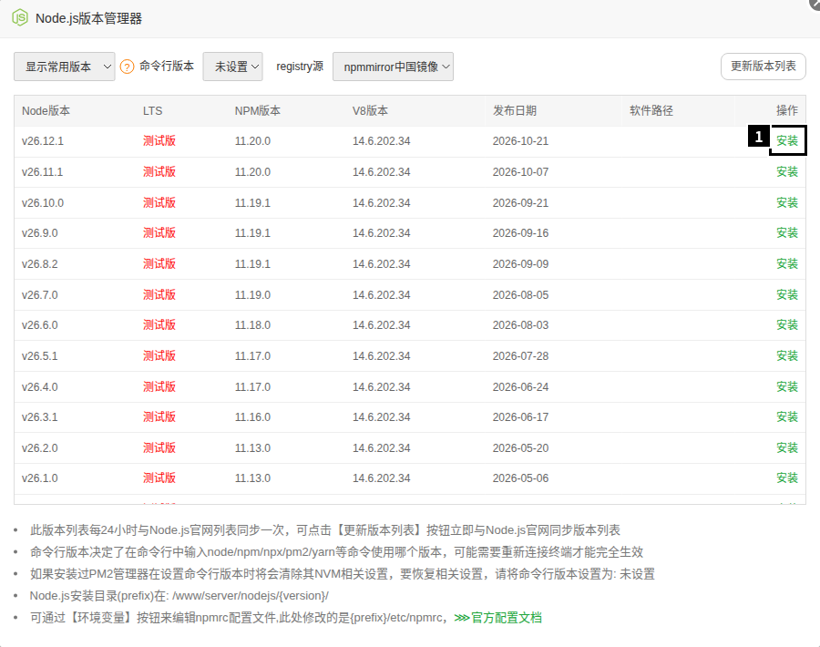This screenshot has width=820, height=647.
Task: Install Node v26.9.0
Action: tap(787, 232)
